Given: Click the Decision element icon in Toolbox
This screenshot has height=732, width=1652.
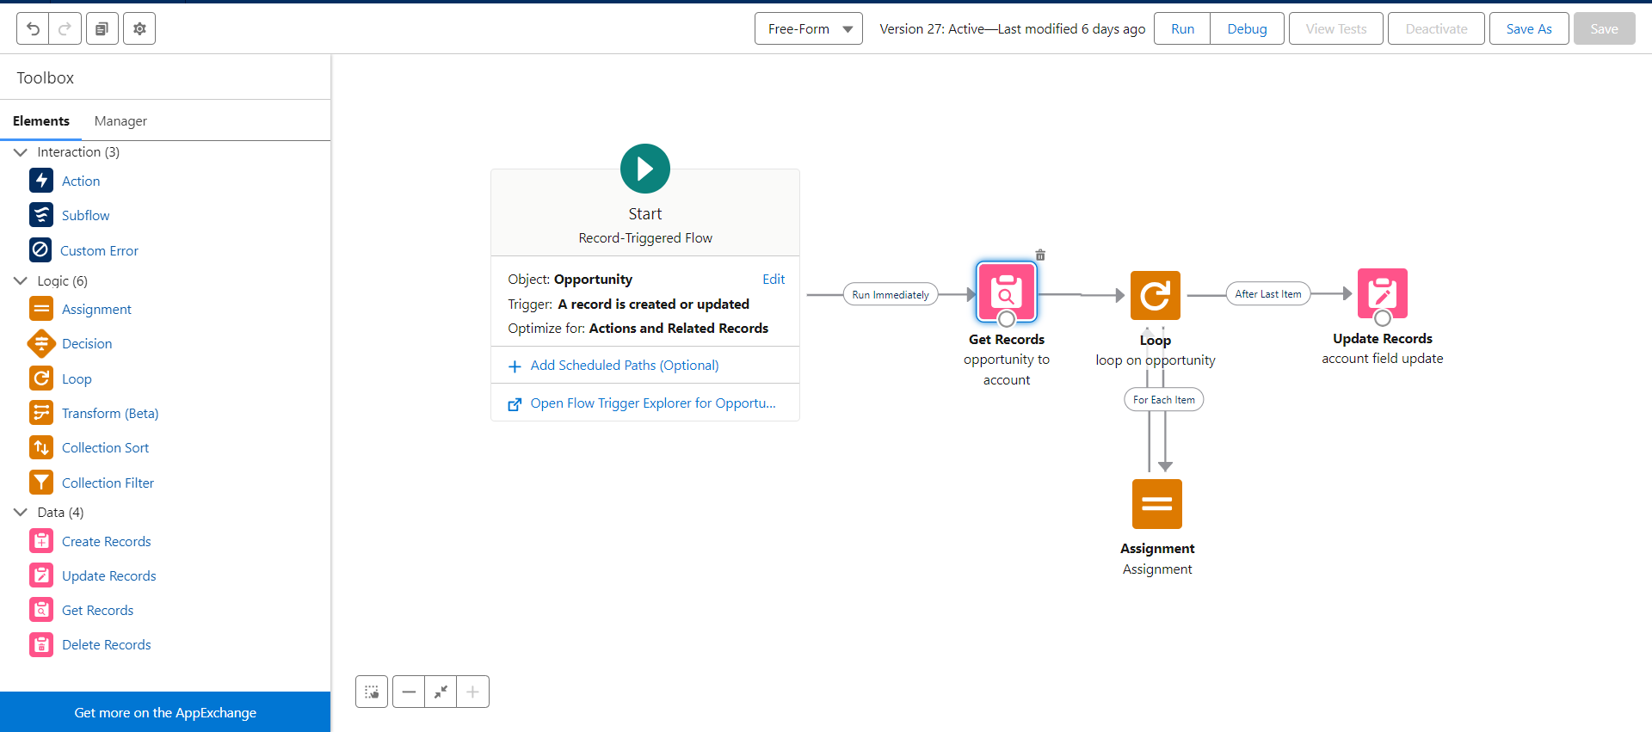Looking at the screenshot, I should click(41, 343).
